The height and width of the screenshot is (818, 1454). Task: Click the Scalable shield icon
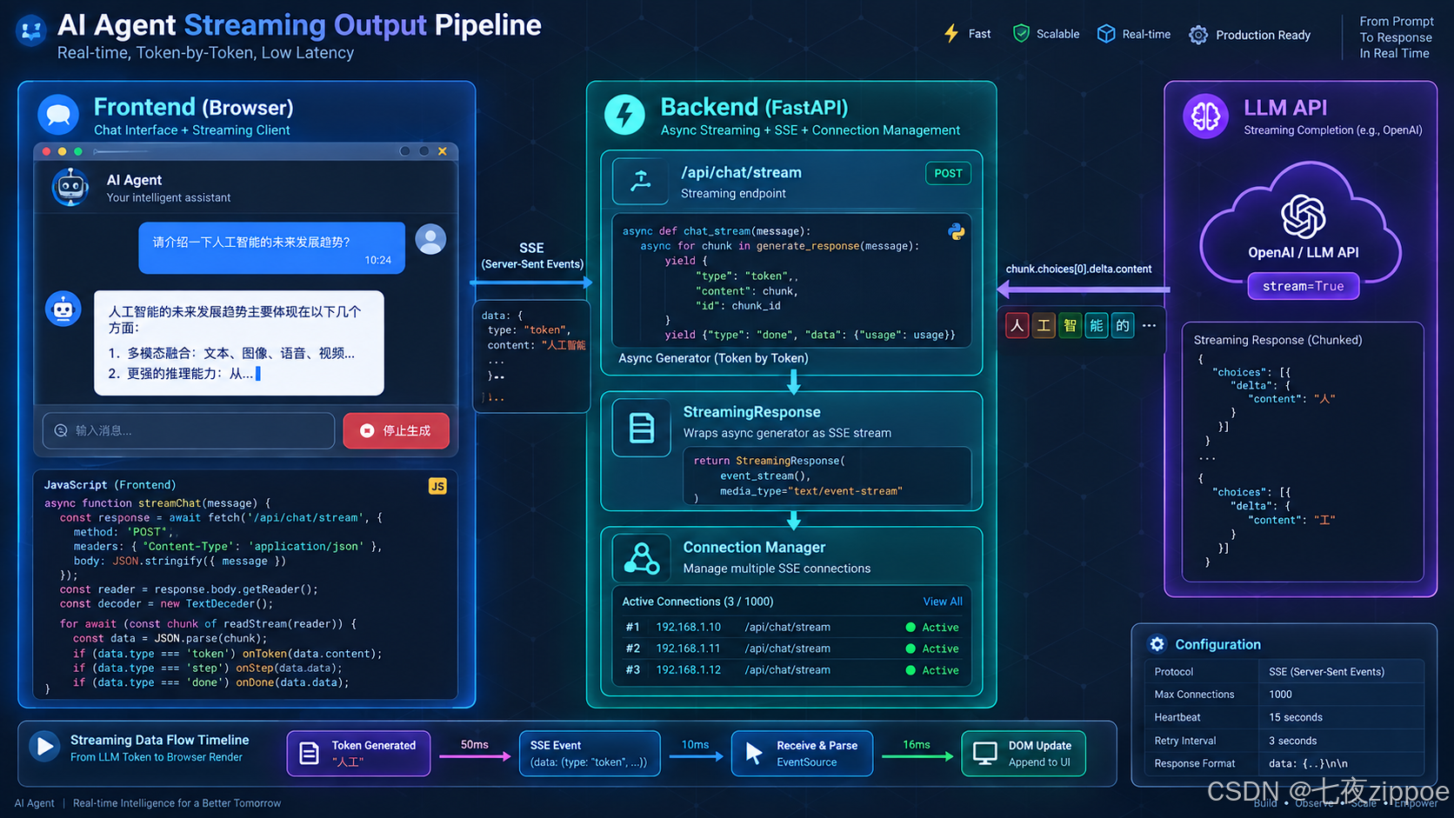click(x=1021, y=34)
